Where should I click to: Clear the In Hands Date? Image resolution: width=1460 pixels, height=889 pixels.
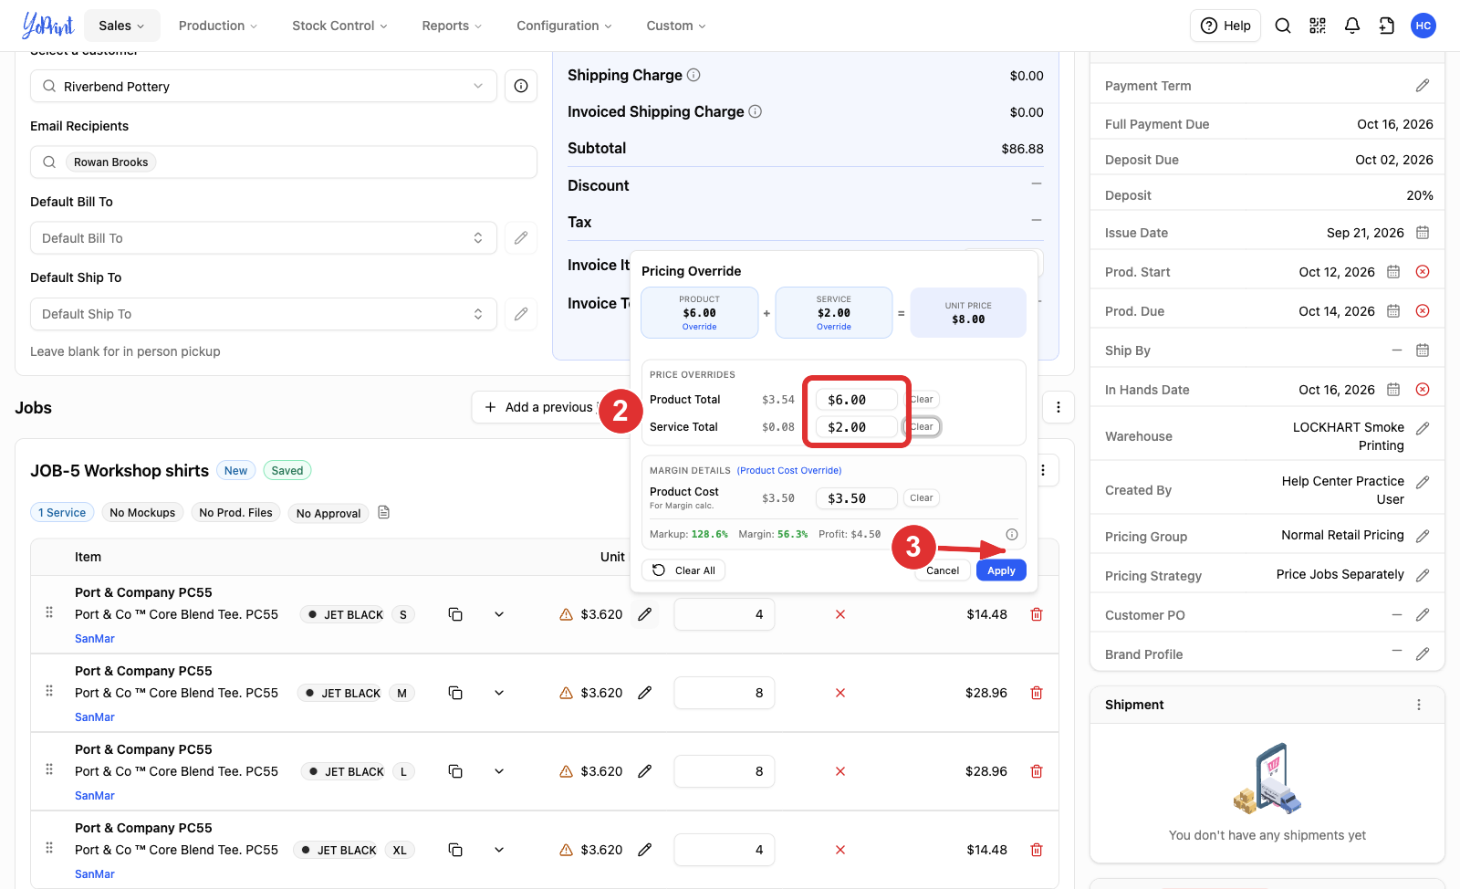click(x=1423, y=390)
